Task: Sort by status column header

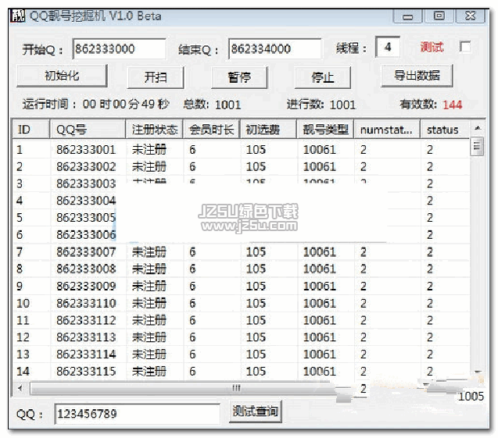Action: pos(445,130)
